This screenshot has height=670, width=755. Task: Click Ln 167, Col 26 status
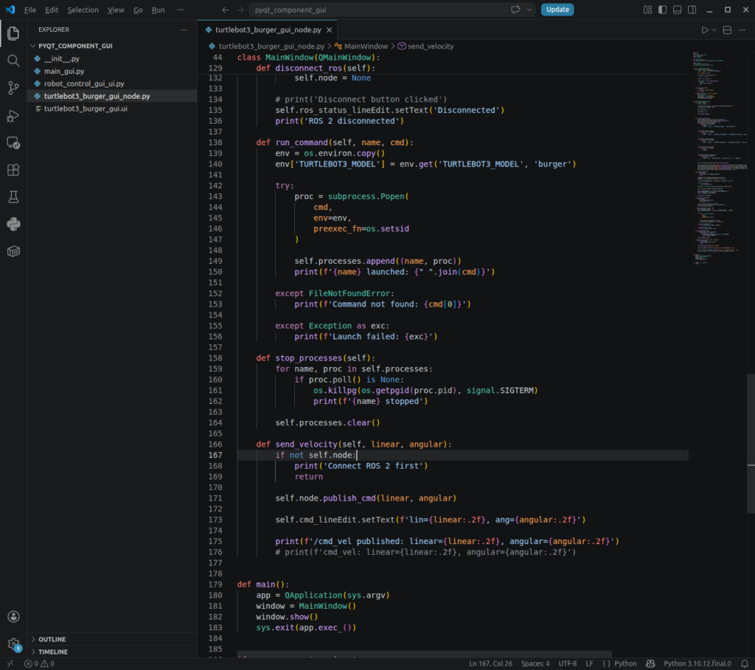[490, 664]
